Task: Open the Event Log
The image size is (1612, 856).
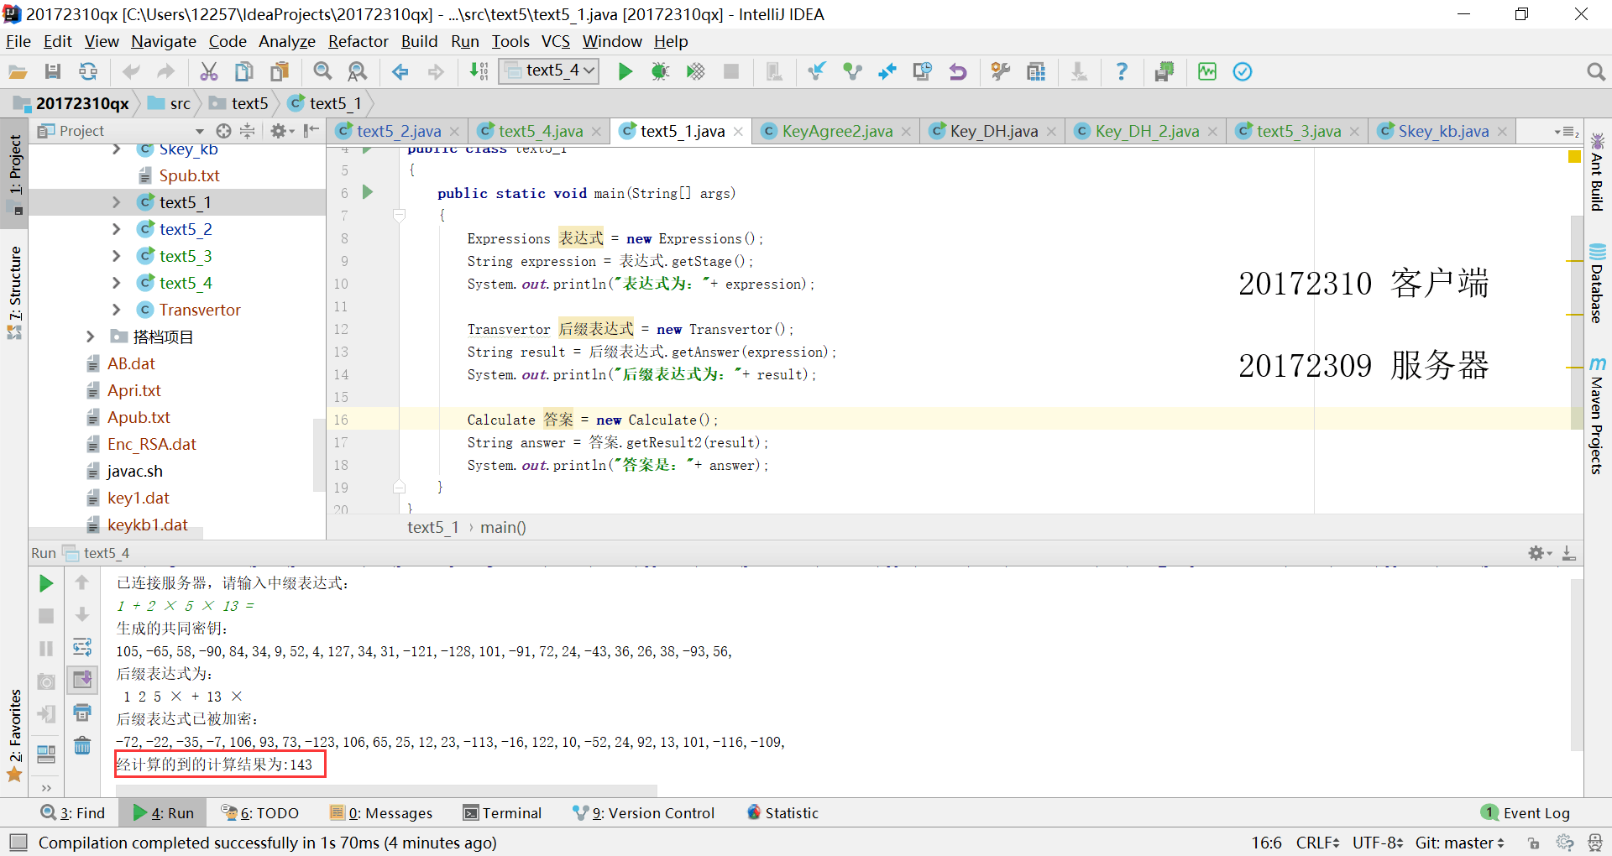Action: 1526,812
